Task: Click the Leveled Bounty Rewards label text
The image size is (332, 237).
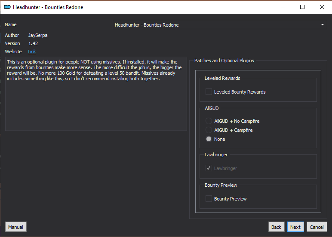Action: tap(240, 92)
